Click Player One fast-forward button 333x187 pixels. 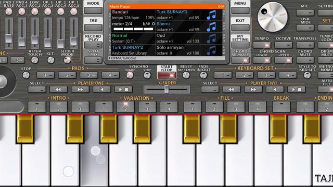(80, 89)
